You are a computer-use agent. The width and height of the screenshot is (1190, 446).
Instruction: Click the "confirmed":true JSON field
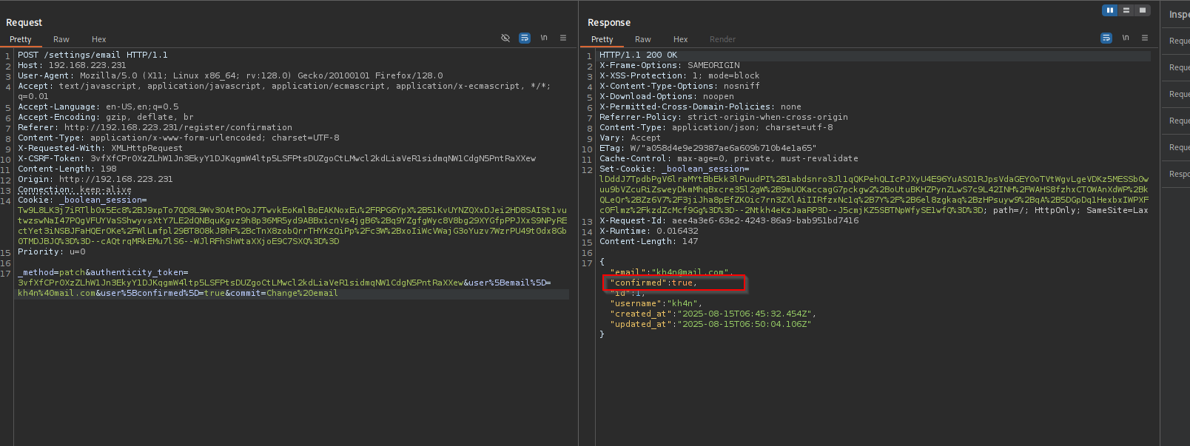pos(653,283)
